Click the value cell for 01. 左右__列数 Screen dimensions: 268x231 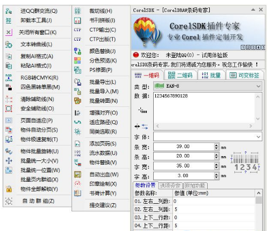tap(214, 202)
